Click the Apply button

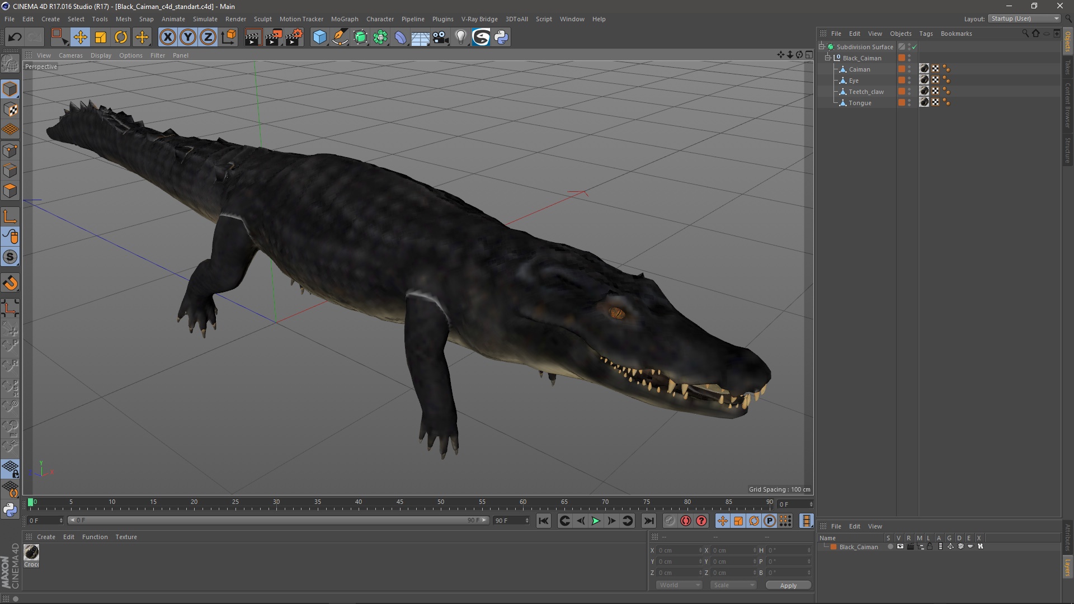pos(788,586)
